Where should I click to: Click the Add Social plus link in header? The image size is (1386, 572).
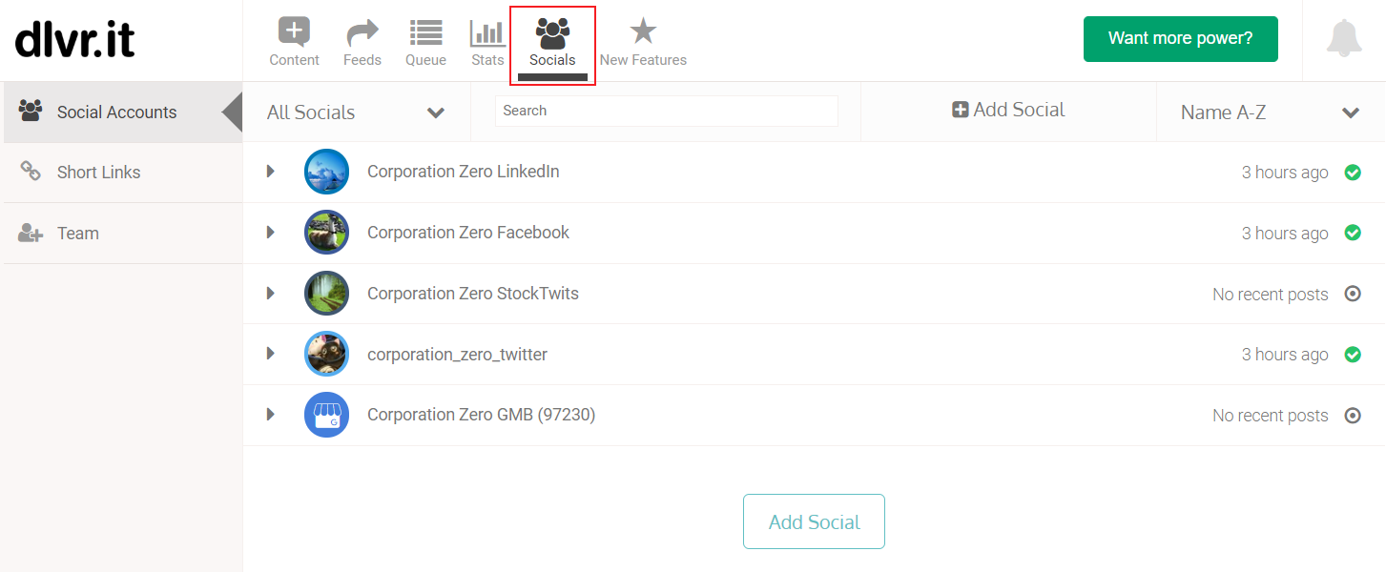click(1008, 110)
